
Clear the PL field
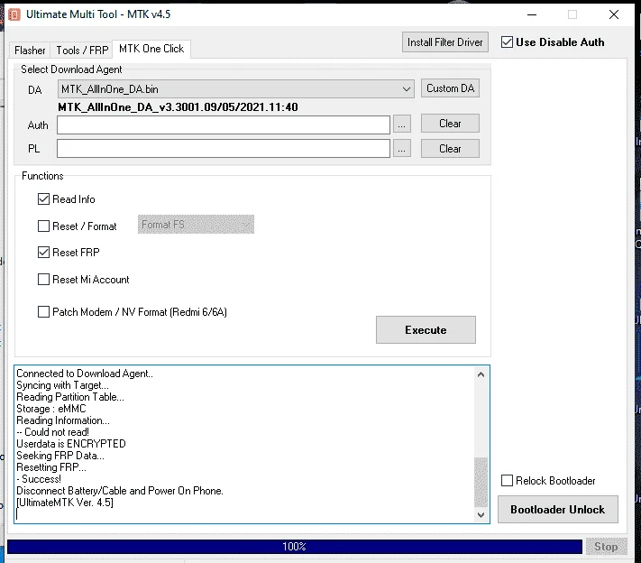tap(450, 149)
